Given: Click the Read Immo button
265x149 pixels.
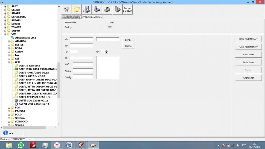Looking at the screenshot, I should [248, 55].
